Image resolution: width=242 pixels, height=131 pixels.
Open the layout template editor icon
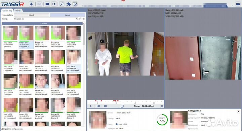coord(75,4)
